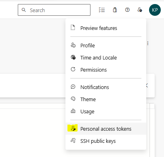164x157 pixels.
Task: Select Theme menu item
Action: (106, 99)
